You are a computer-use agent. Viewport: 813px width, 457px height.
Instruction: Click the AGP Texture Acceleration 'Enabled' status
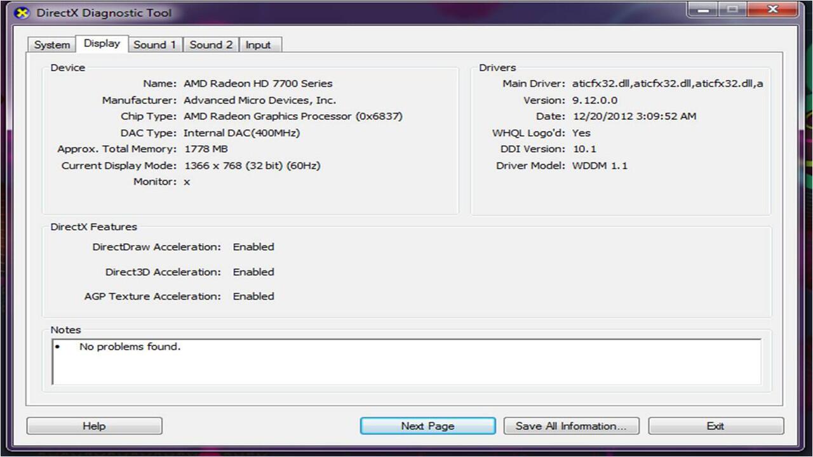(253, 296)
